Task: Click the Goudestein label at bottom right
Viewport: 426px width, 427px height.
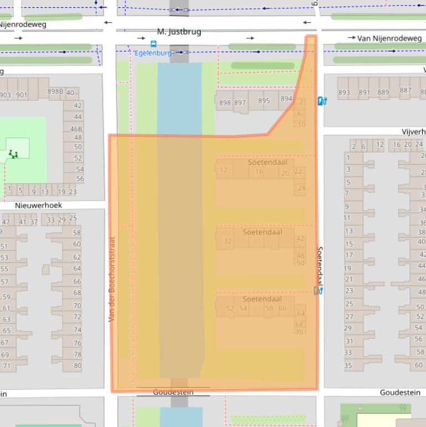Action: point(400,392)
